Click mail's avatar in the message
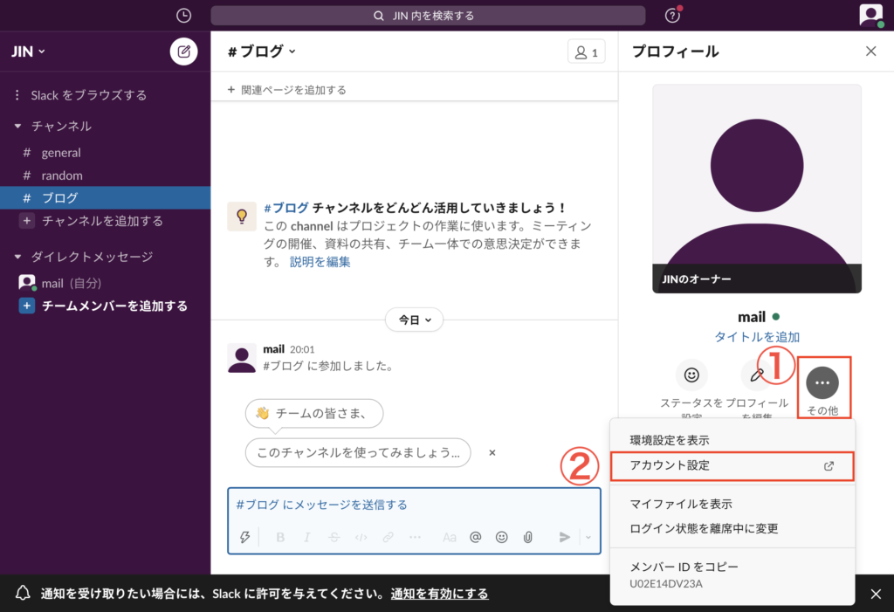This screenshot has height=612, width=894. 242,358
